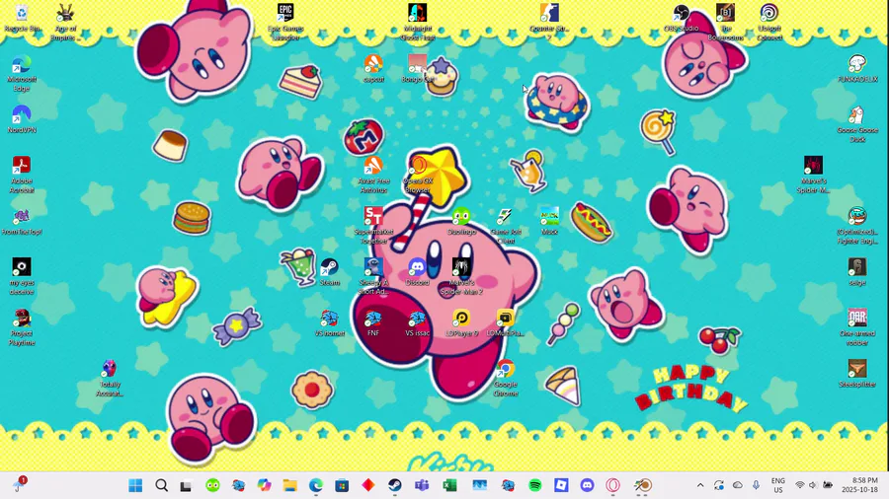Select the my eyes deceive icon
The image size is (889, 499).
pyautogui.click(x=22, y=277)
